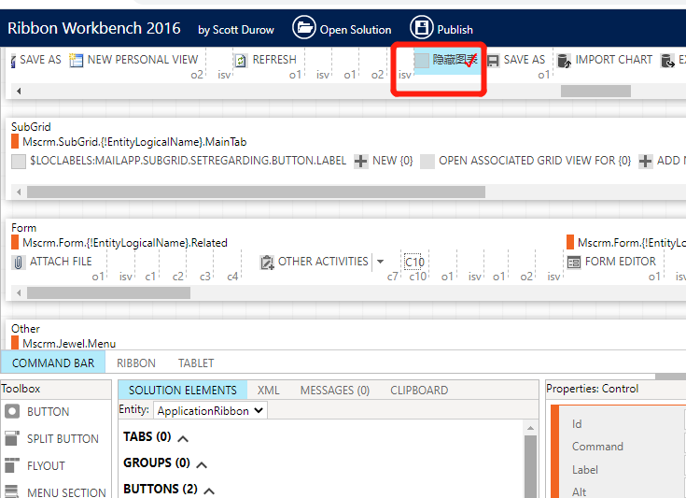Viewport: 686px width, 498px height.
Task: Open the XML tab
Action: tap(268, 390)
